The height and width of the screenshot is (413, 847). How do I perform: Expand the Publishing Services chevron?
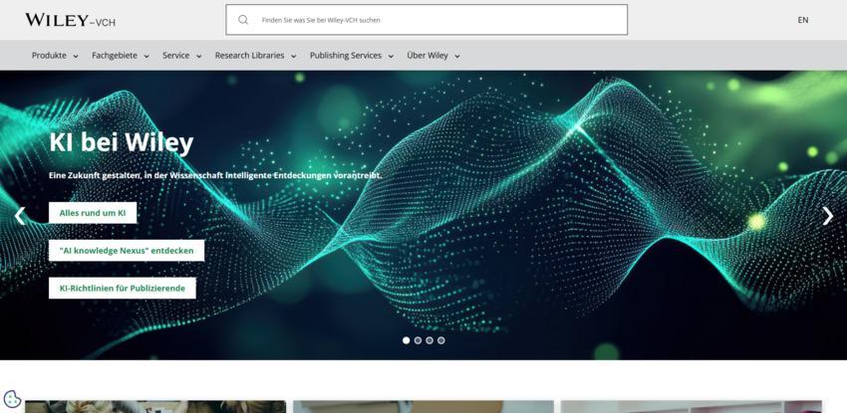click(391, 56)
